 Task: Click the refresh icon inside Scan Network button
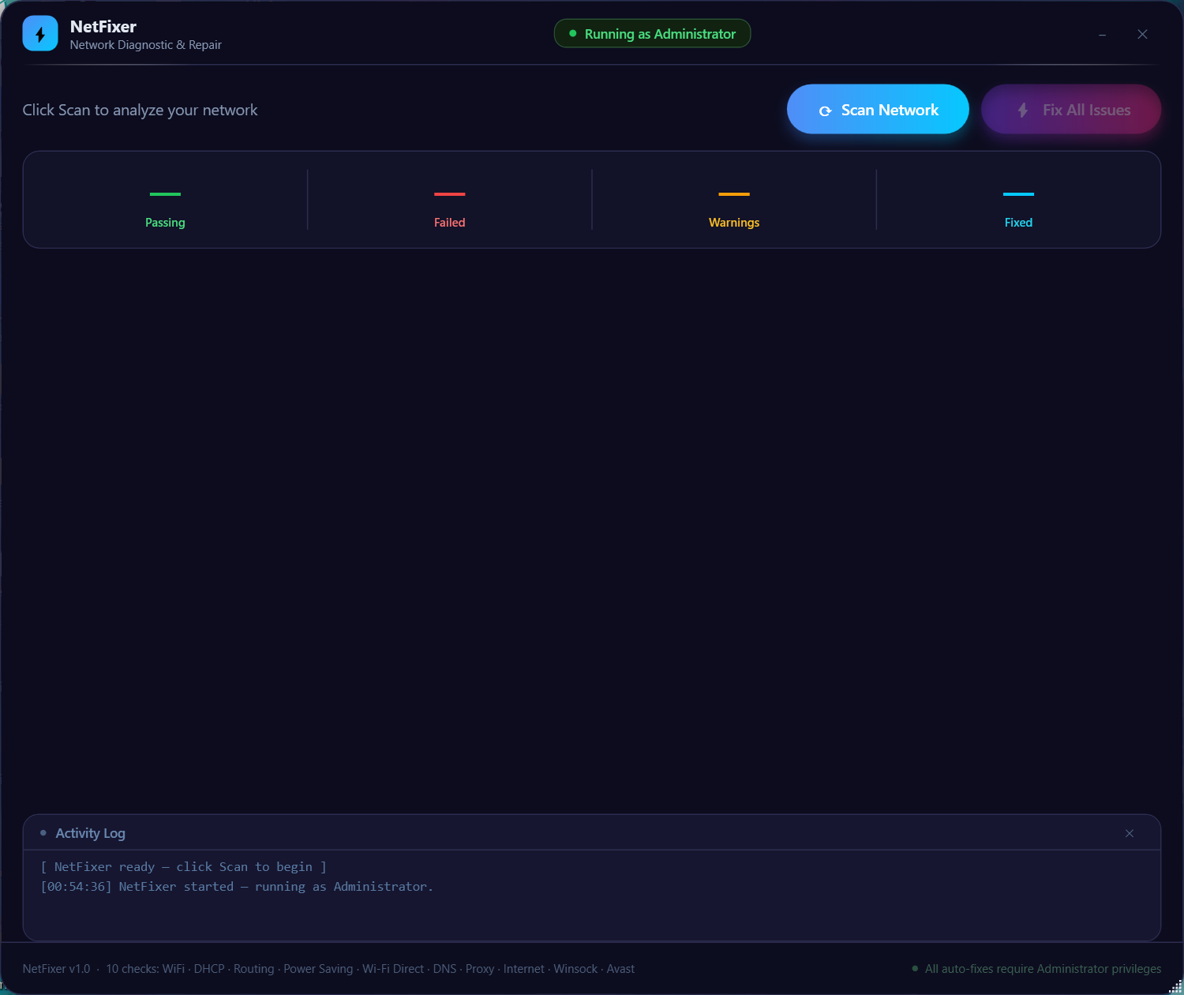point(826,111)
